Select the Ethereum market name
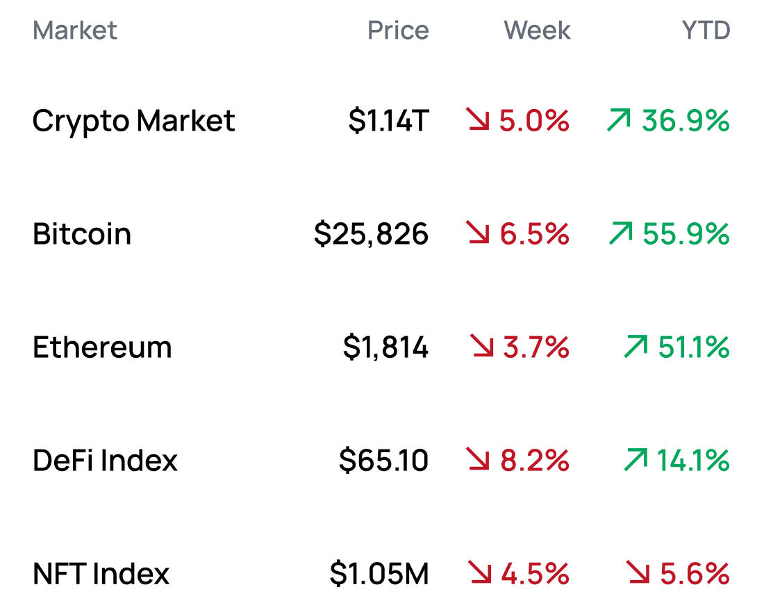Screen dimensions: 764x603 (x=102, y=347)
